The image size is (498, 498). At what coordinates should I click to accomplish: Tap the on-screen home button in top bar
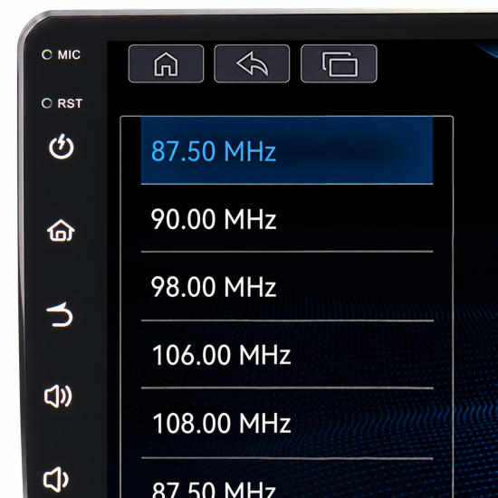point(166,64)
